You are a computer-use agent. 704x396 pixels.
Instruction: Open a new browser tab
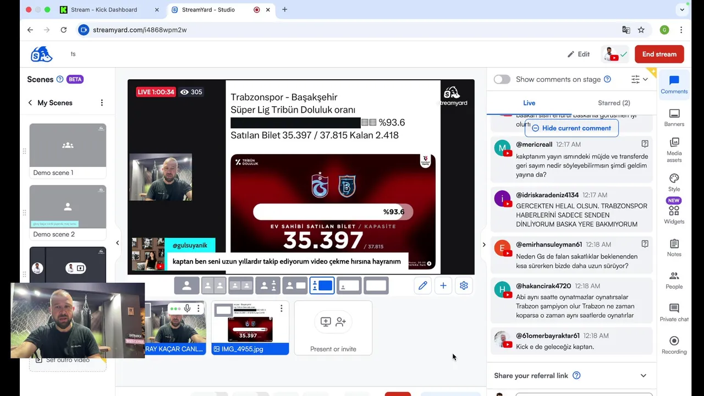point(284,10)
